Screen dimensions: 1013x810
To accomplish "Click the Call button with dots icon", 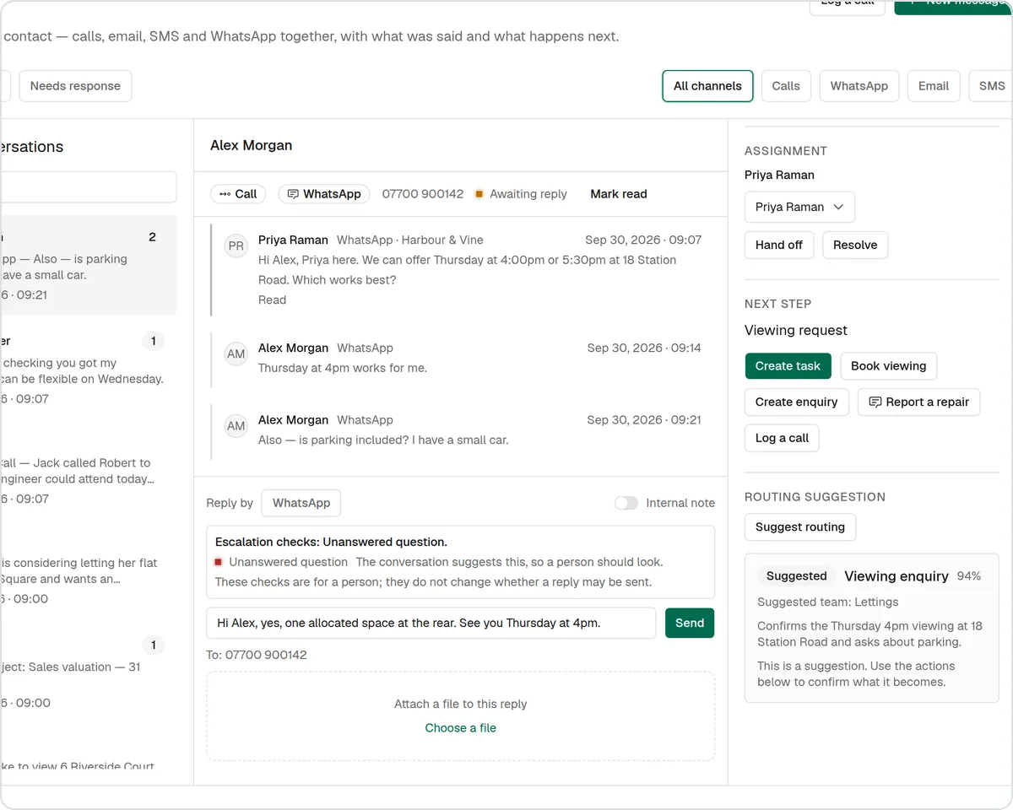I will 238,194.
